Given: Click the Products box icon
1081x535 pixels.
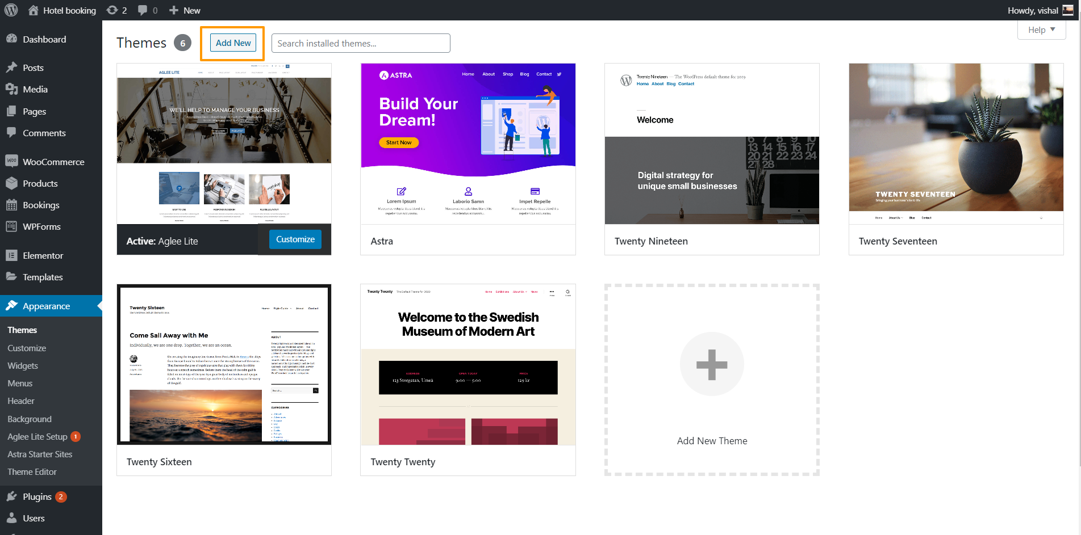Looking at the screenshot, I should coord(11,183).
